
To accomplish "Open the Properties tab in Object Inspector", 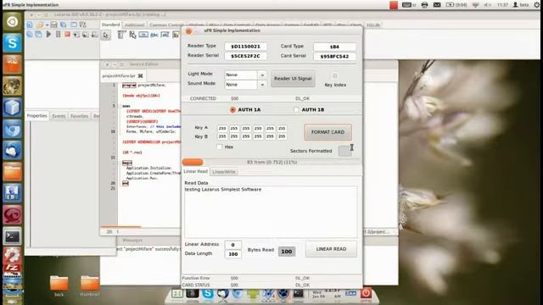I will [37, 116].
